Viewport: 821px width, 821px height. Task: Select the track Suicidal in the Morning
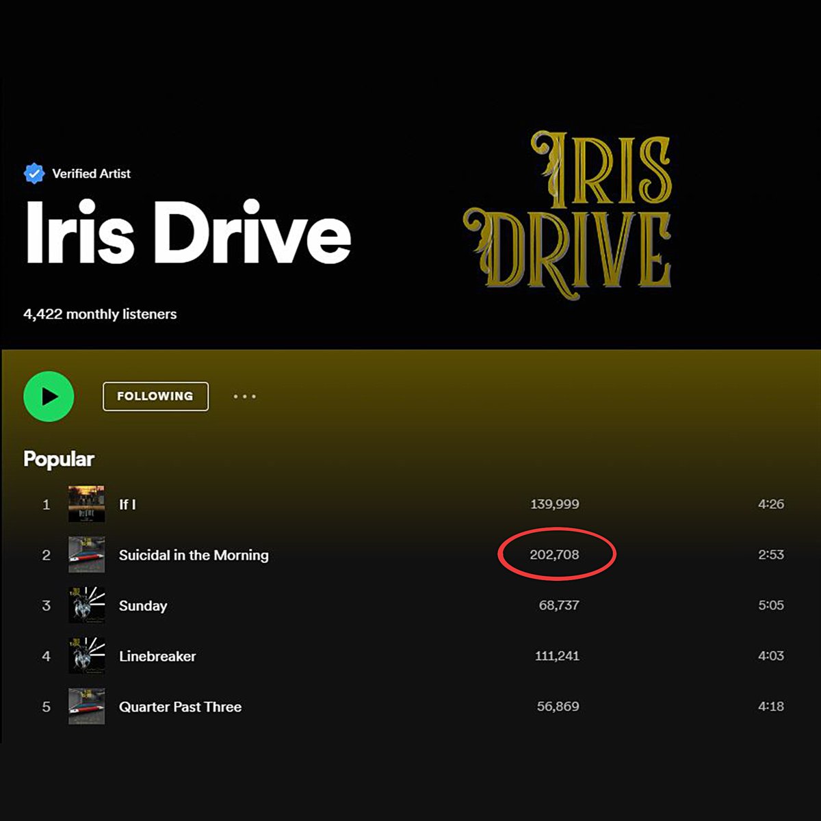pos(194,555)
